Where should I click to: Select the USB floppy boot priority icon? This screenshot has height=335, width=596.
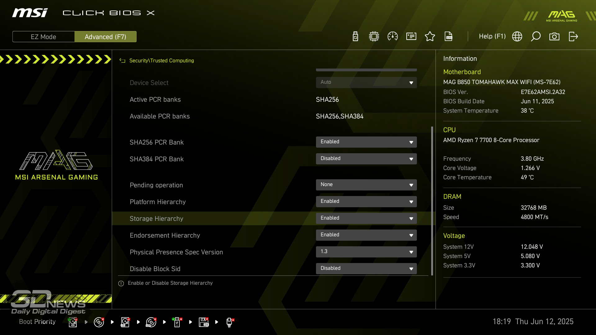pyautogui.click(x=204, y=322)
